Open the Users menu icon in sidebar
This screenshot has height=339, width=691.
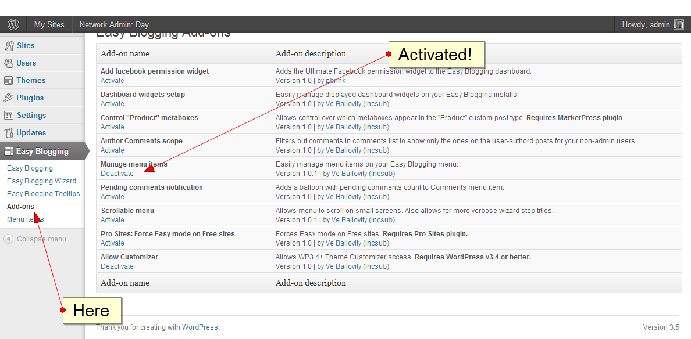[x=8, y=63]
